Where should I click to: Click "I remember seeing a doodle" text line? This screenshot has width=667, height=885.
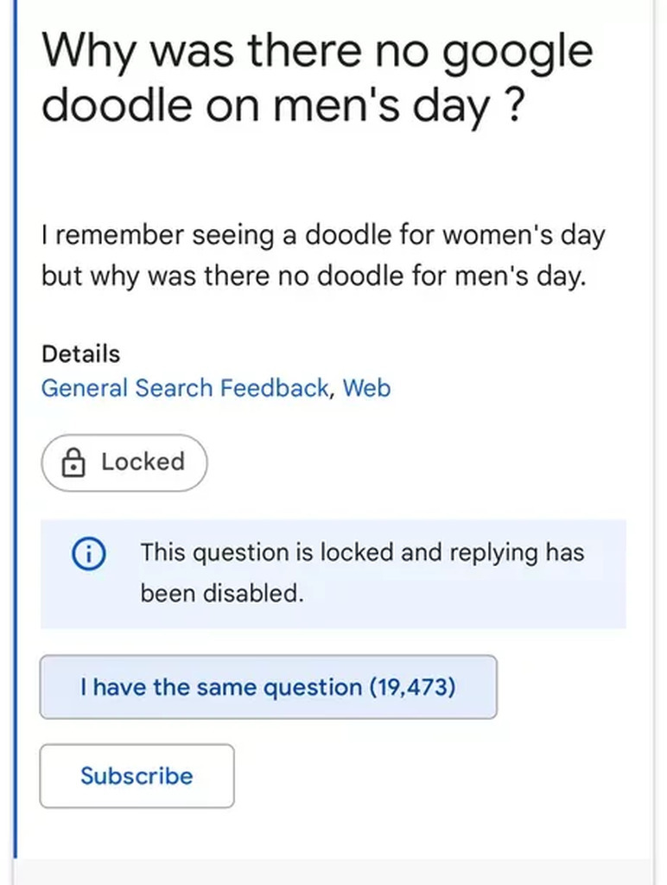click(x=322, y=235)
